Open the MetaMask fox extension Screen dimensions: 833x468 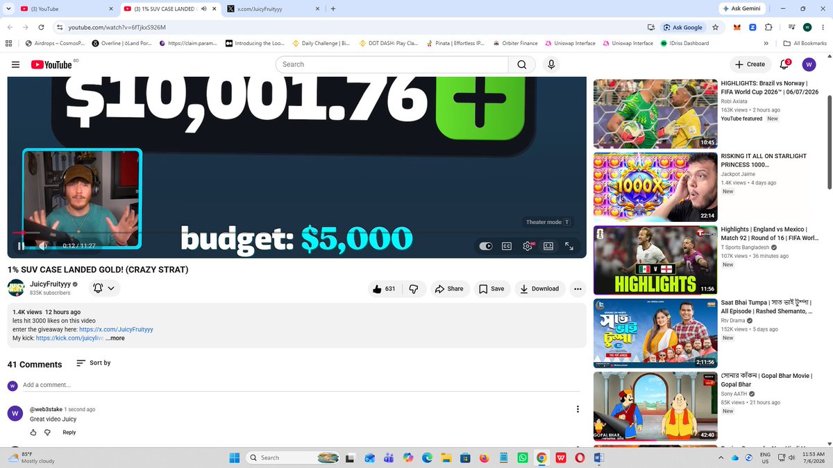pyautogui.click(x=737, y=27)
